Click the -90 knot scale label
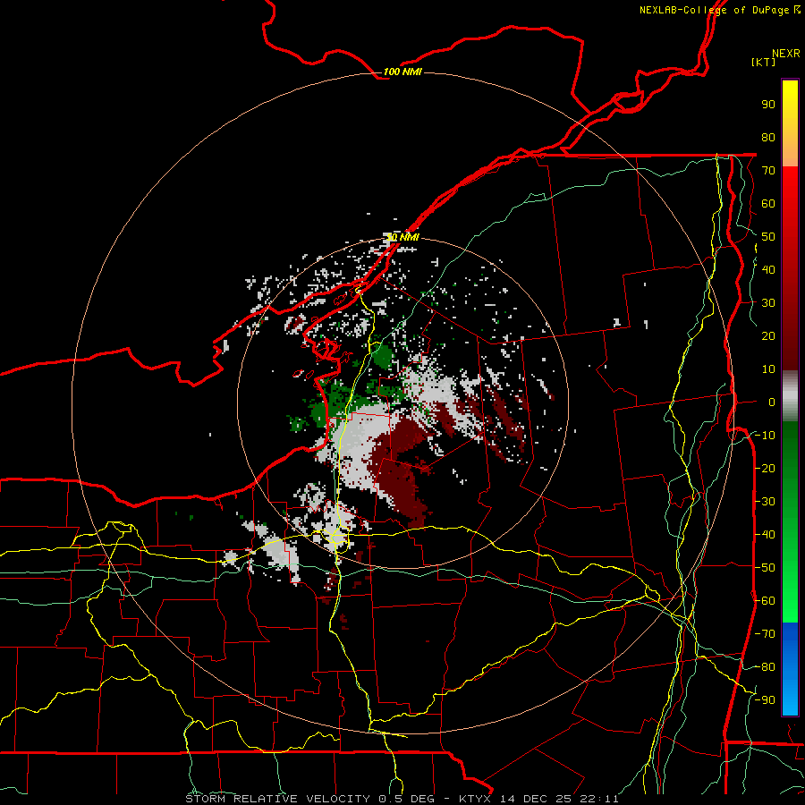 point(765,700)
